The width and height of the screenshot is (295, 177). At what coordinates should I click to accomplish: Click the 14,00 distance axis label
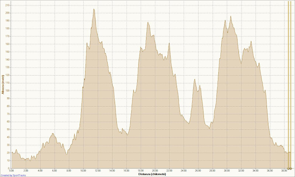click(x=112, y=171)
